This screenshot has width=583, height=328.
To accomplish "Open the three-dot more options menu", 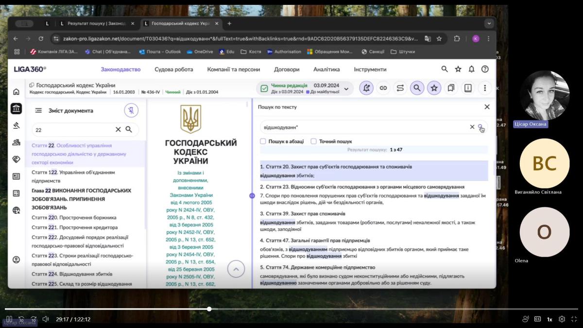I will point(484,88).
